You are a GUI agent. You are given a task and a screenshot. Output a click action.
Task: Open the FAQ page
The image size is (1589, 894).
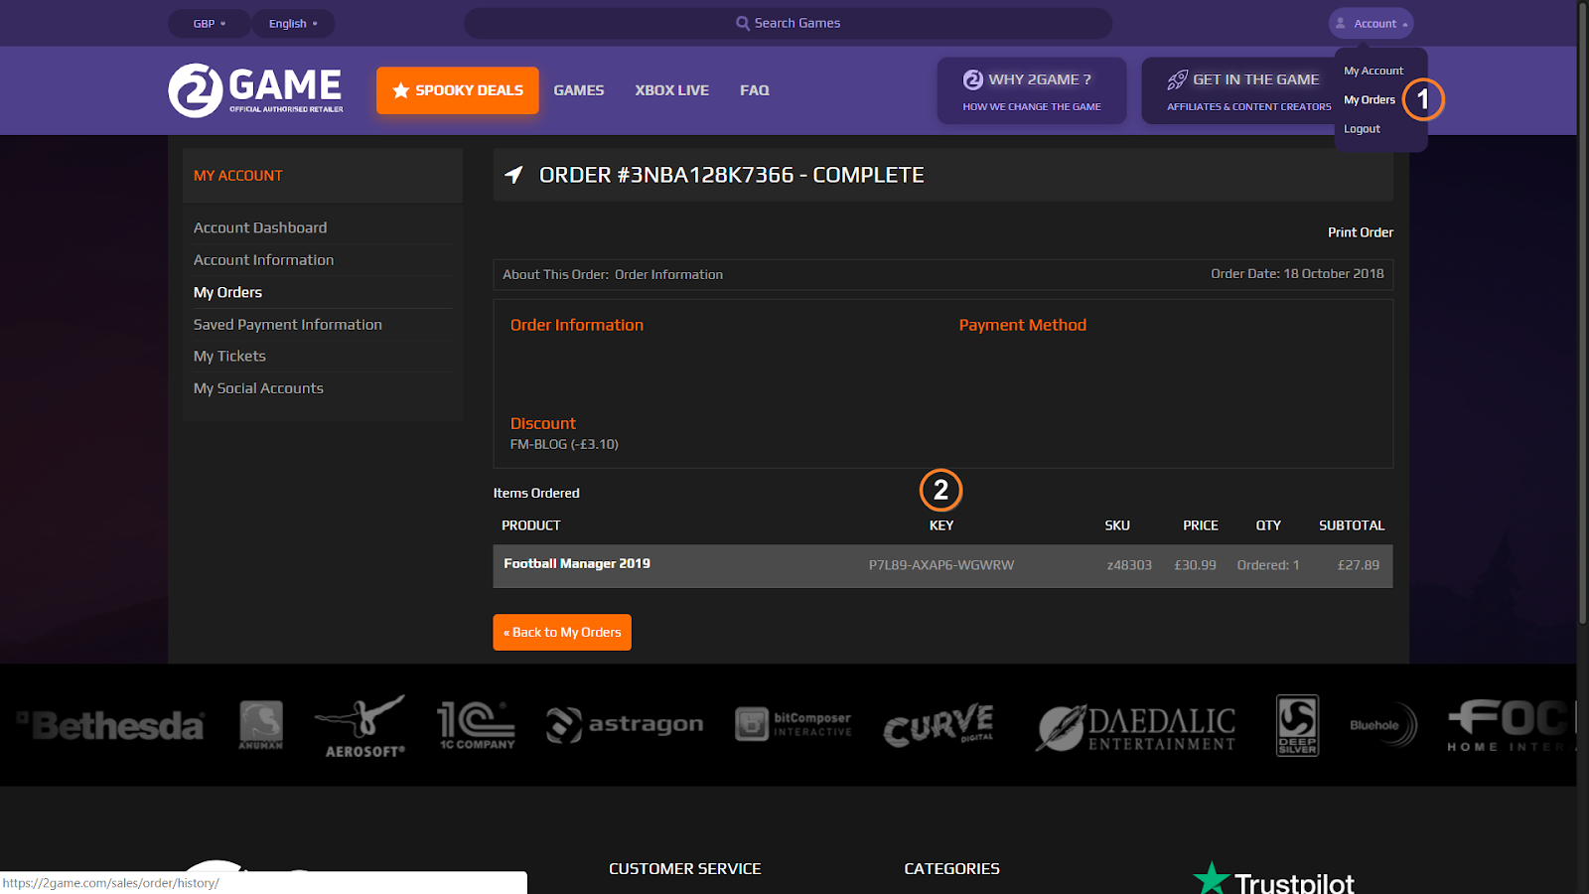(x=755, y=90)
